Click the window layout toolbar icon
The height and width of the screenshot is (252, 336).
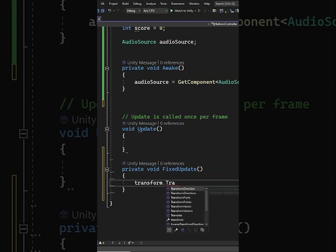coord(222,10)
